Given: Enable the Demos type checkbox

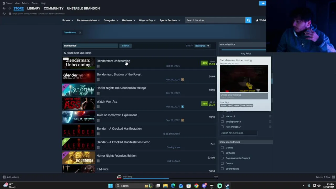Looking at the screenshot, I should point(222,163).
